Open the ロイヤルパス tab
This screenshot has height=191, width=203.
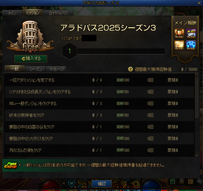click(58, 13)
